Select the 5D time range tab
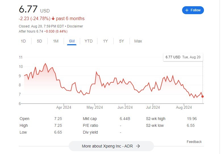The width and height of the screenshot is (221, 154). point(39,41)
